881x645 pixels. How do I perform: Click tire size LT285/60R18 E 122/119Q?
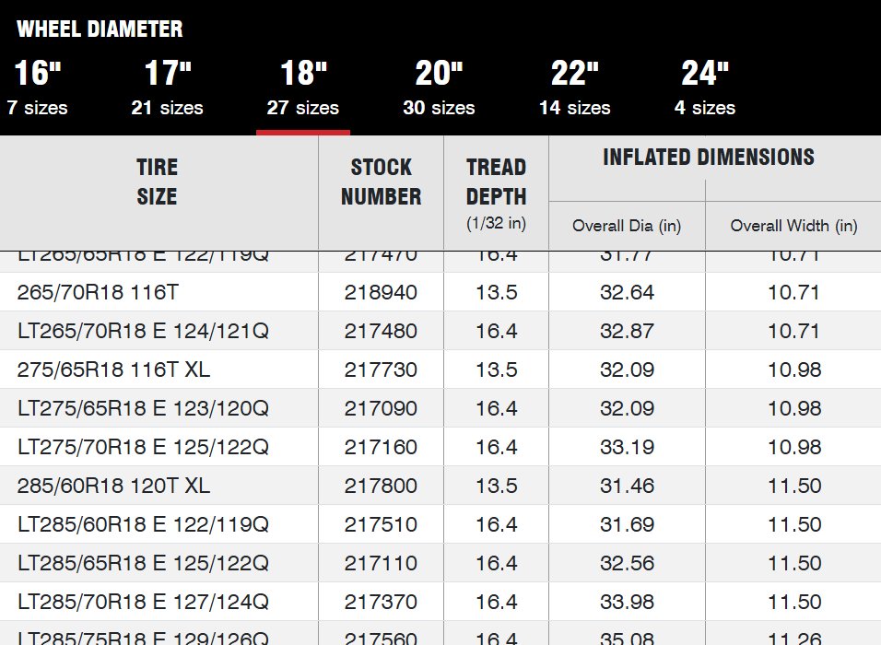click(143, 524)
